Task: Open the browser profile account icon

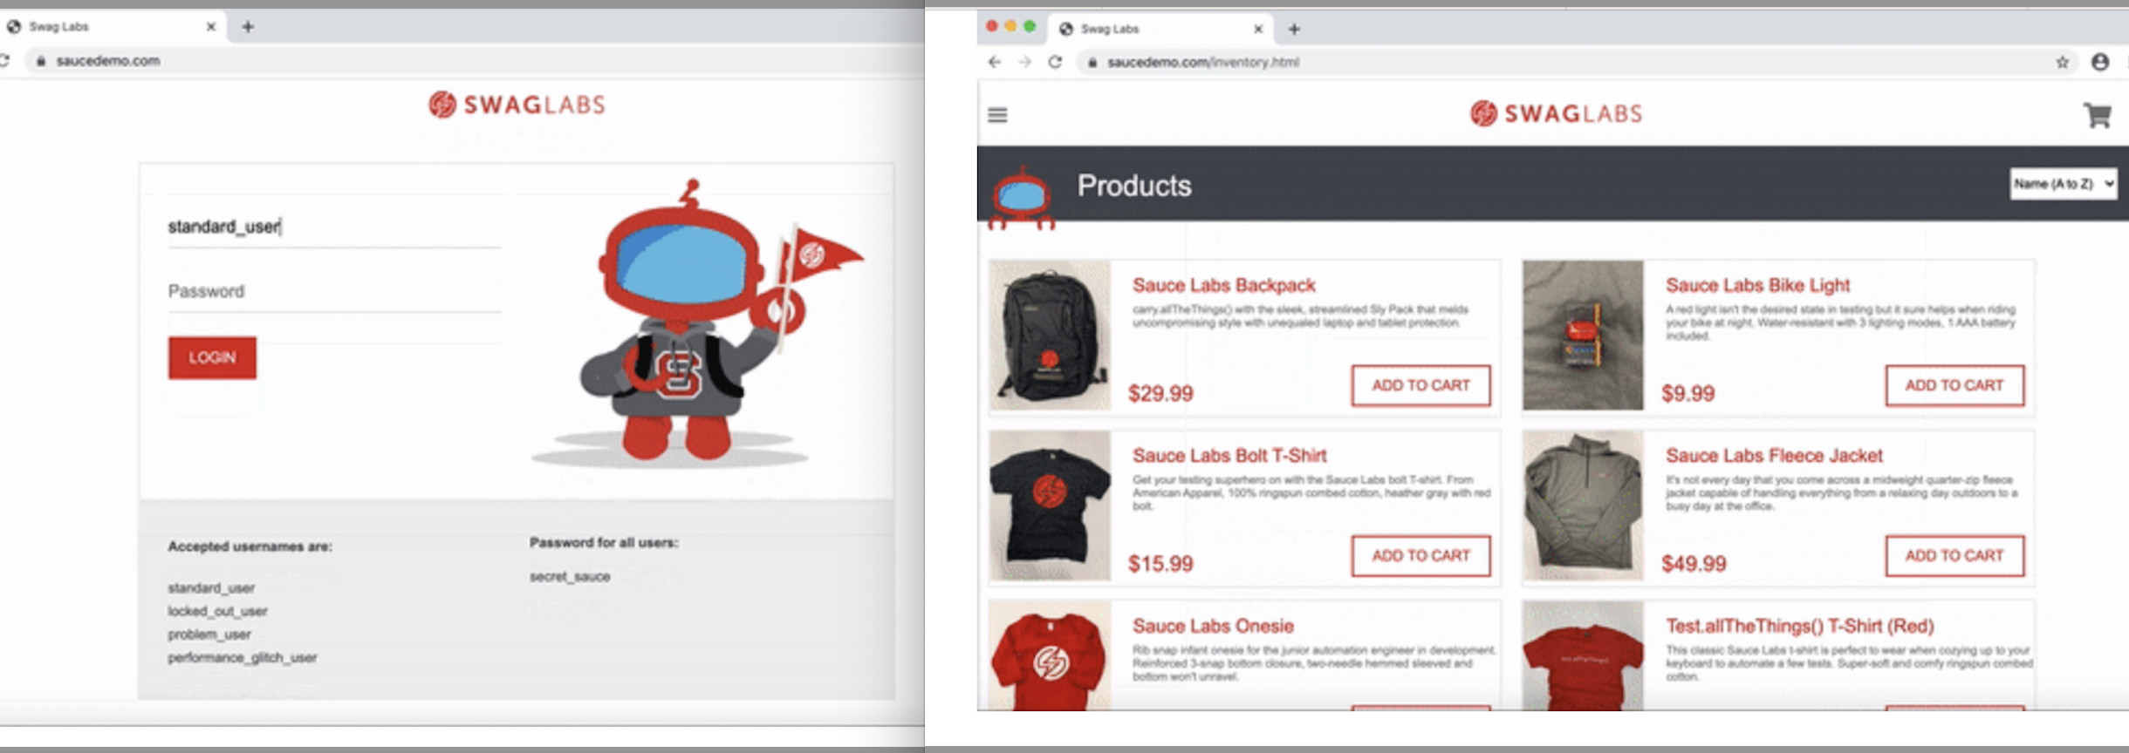Action: point(2100,62)
